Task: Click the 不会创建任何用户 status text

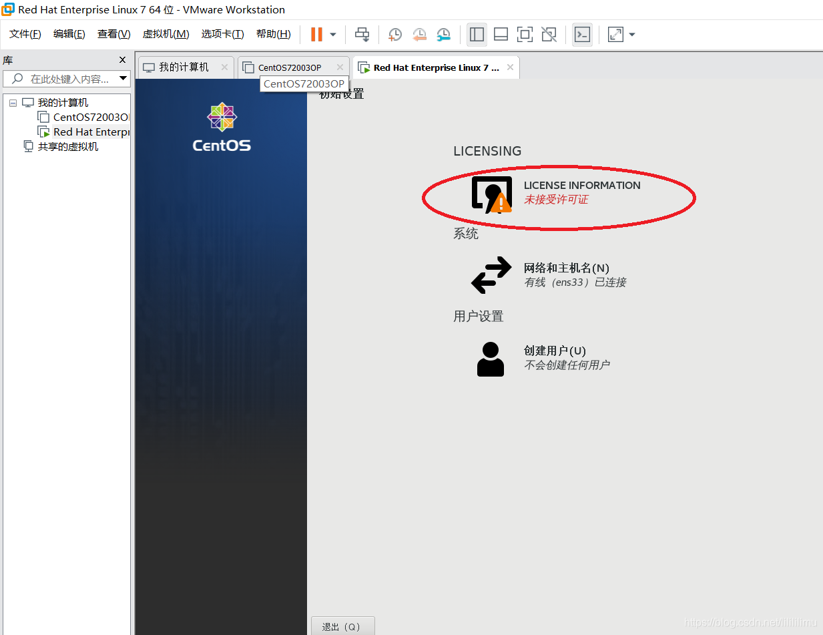Action: [567, 365]
